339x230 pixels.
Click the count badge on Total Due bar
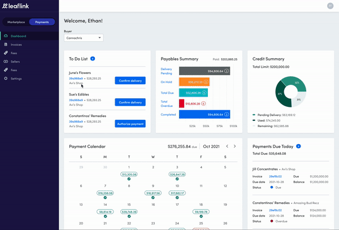(x=204, y=93)
